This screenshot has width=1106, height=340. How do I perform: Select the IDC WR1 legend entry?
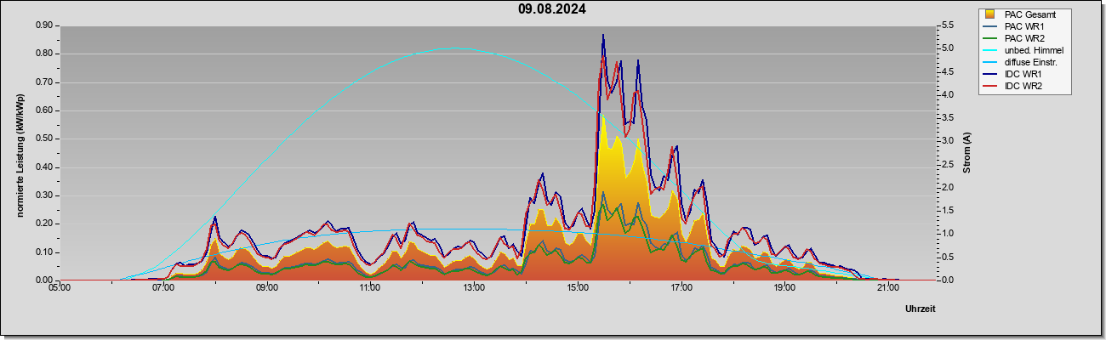(1023, 74)
